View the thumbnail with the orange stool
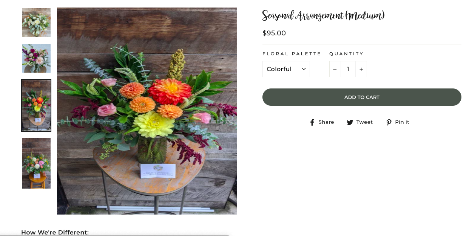This screenshot has height=236, width=472. (x=36, y=163)
